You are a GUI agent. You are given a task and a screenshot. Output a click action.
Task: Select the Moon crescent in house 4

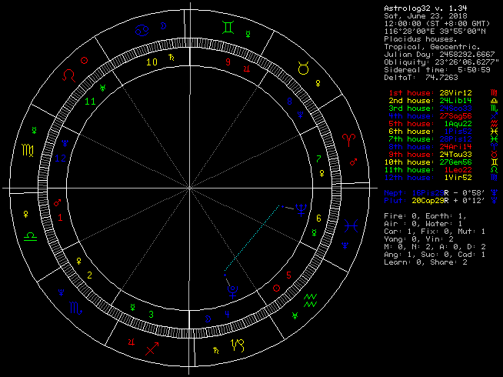coord(208,319)
